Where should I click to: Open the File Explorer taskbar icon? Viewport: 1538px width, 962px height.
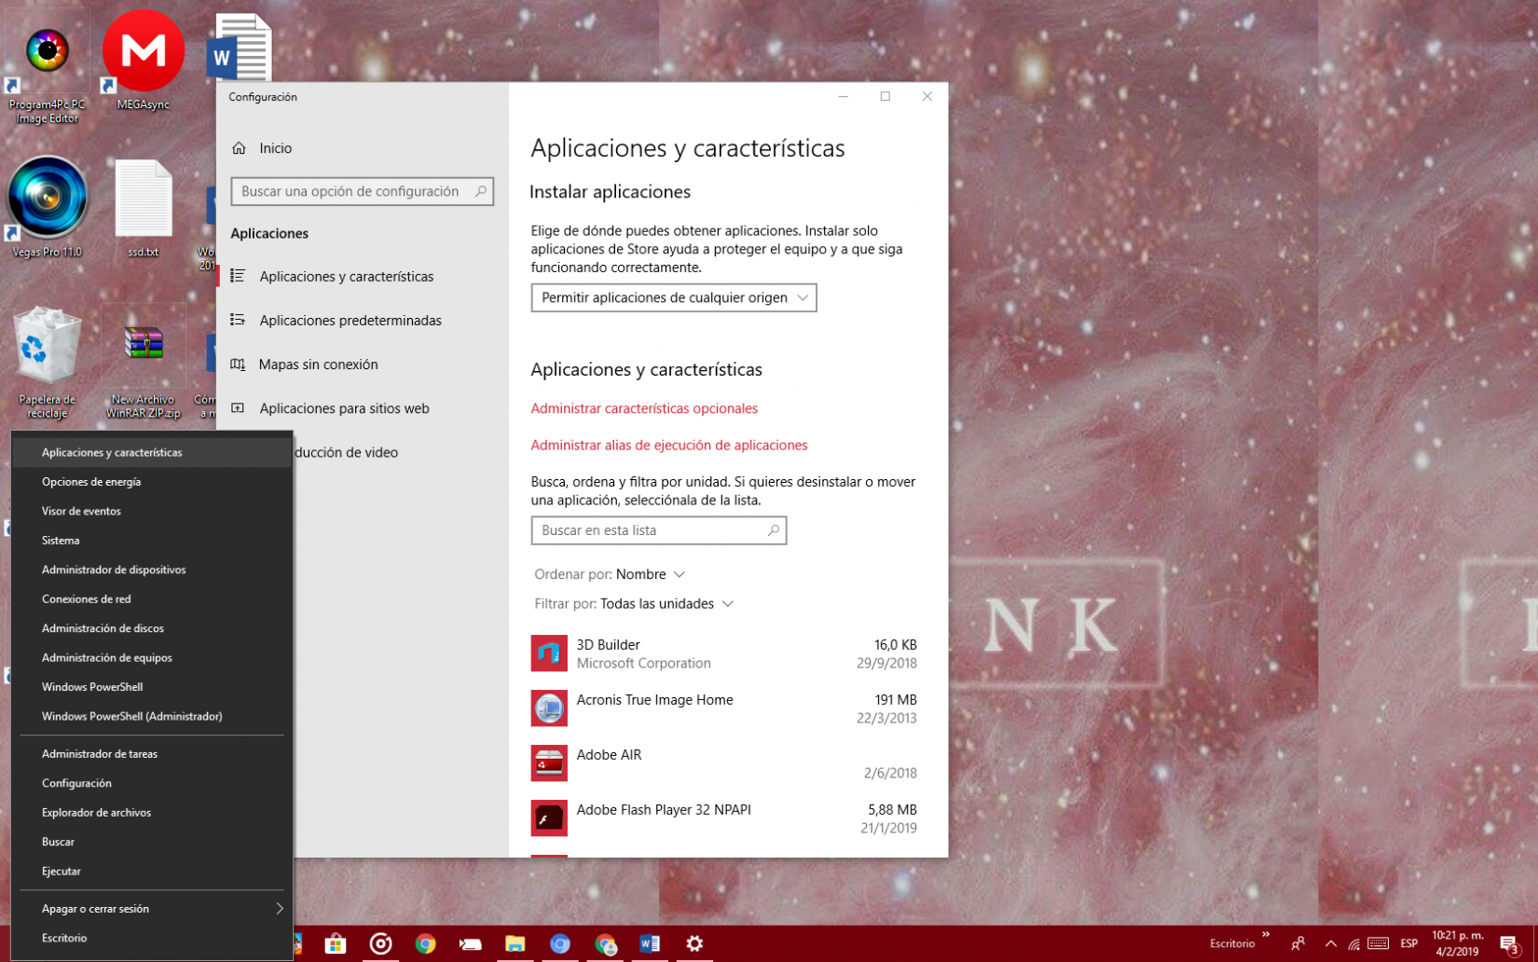point(515,943)
